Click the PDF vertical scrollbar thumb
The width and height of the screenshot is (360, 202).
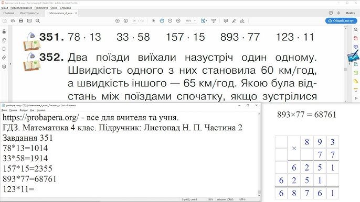click(345, 70)
